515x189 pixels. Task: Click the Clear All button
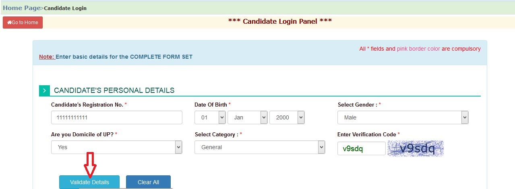point(148,182)
